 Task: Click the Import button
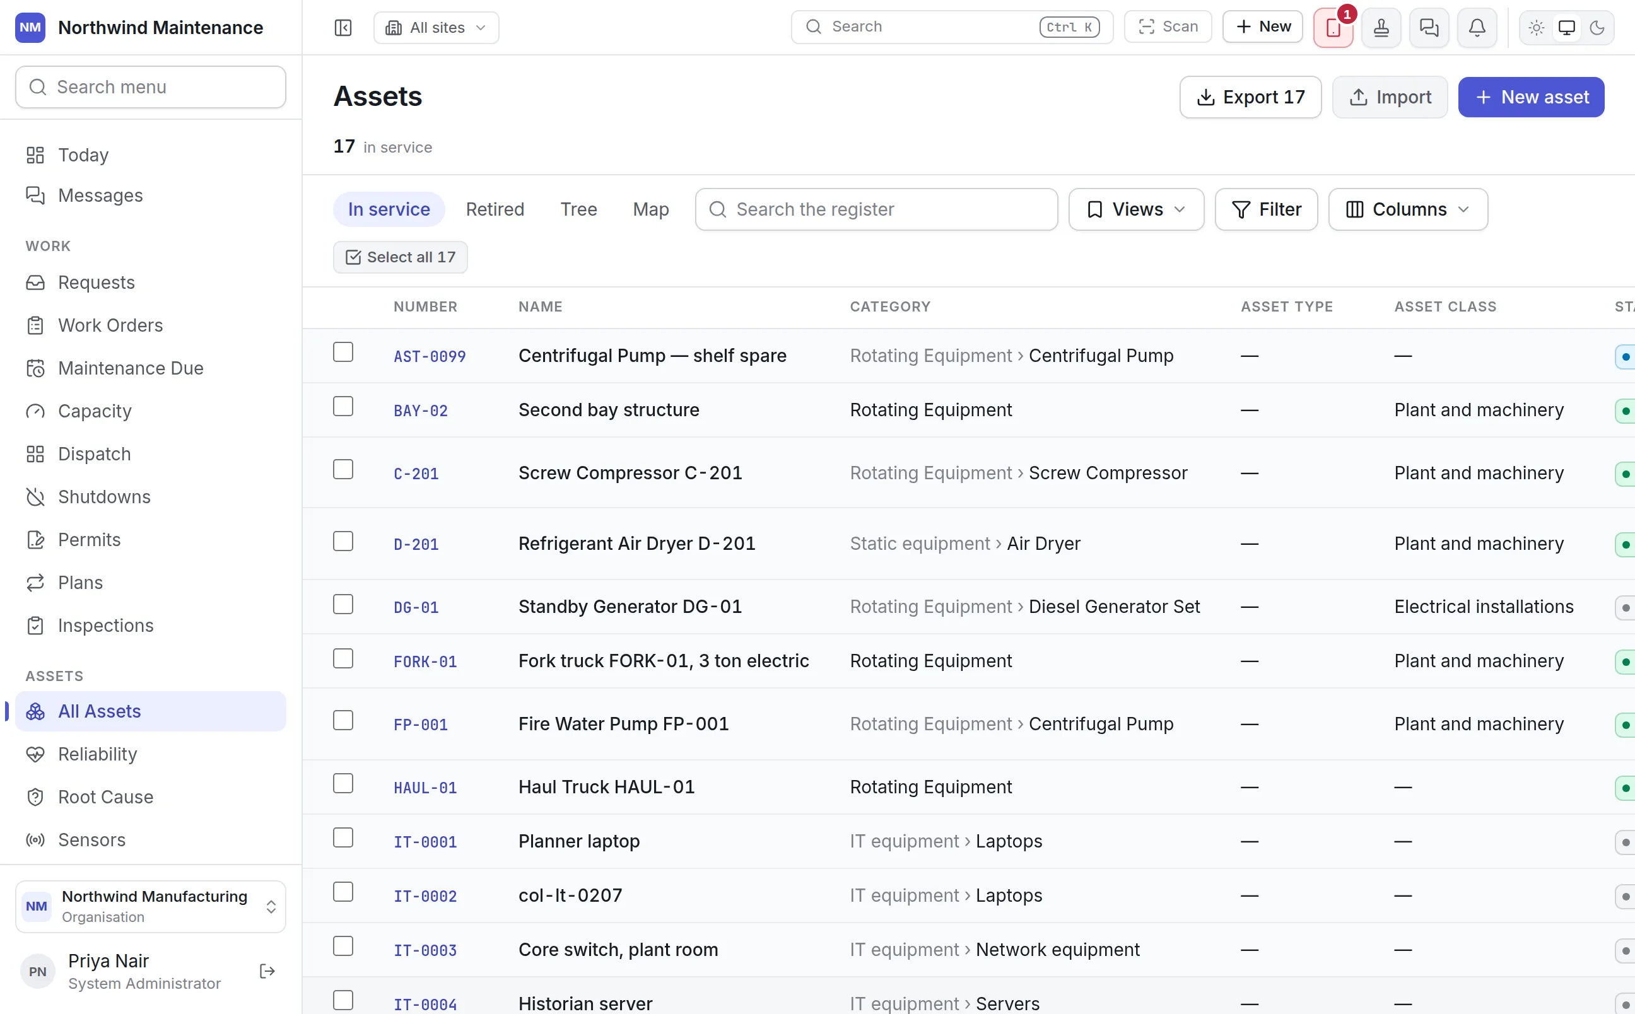click(1390, 97)
